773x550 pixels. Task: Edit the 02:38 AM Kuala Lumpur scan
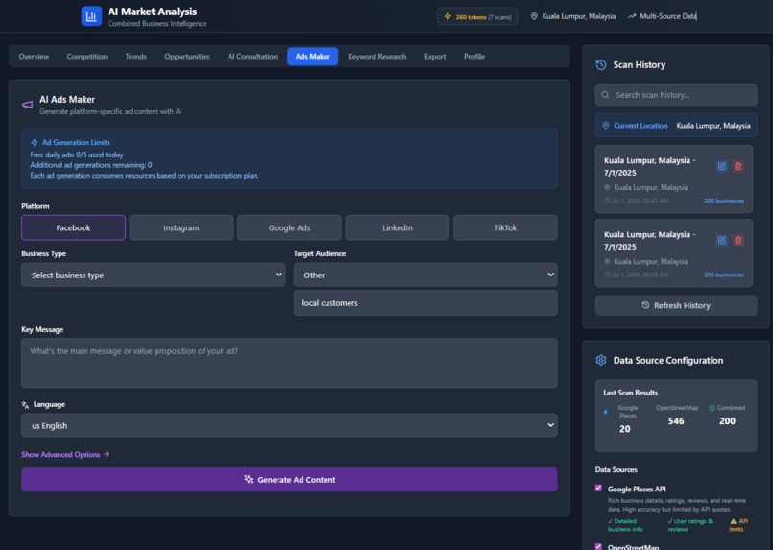pyautogui.click(x=722, y=240)
